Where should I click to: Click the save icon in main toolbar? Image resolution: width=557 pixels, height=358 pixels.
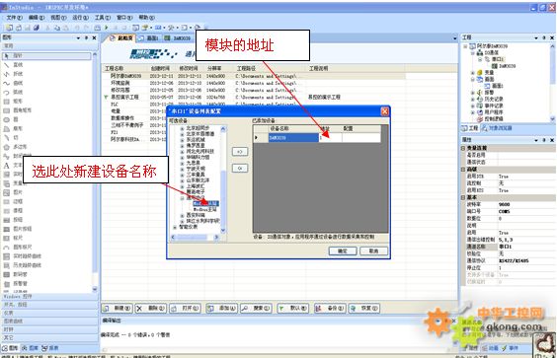point(28,28)
